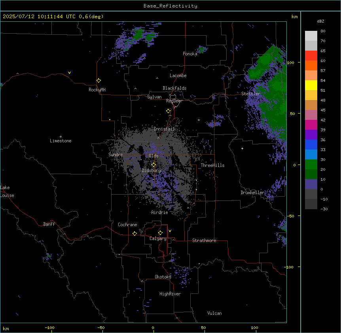Click the bright yellow swatch in dBZ legend

click(x=311, y=85)
